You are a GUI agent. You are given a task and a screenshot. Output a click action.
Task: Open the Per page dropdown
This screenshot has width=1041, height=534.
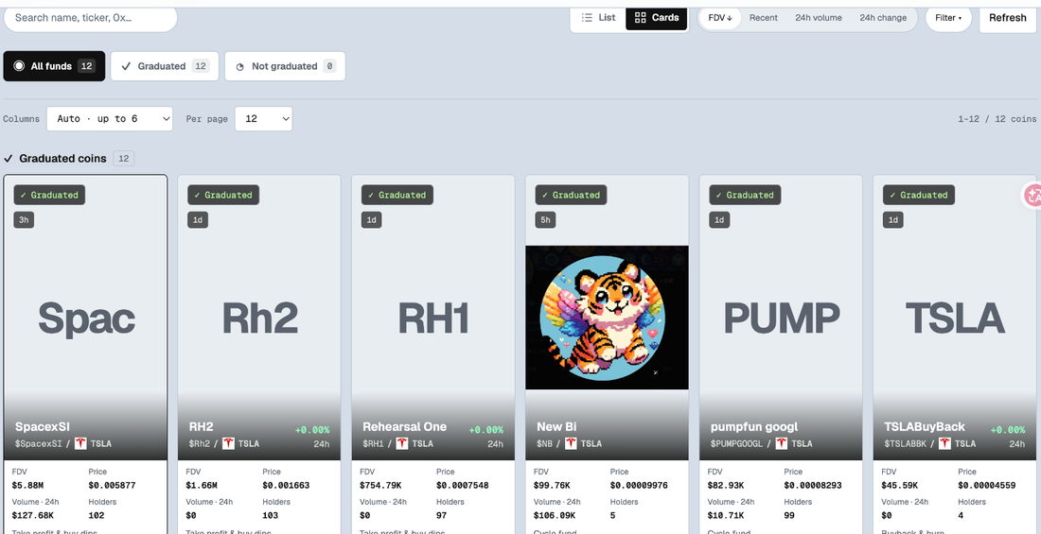(264, 119)
